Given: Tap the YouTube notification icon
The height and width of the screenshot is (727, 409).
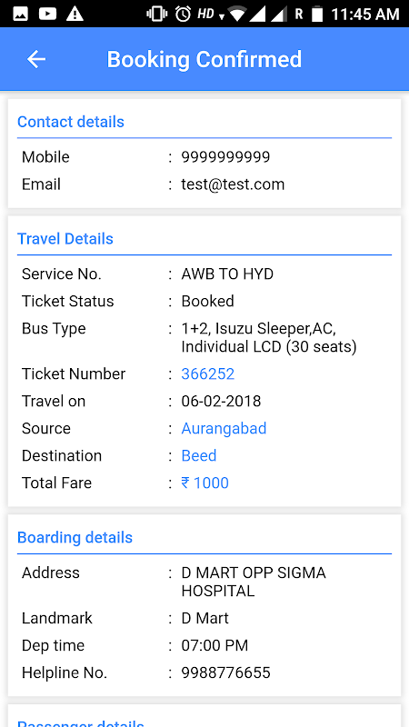Looking at the screenshot, I should coord(47,14).
